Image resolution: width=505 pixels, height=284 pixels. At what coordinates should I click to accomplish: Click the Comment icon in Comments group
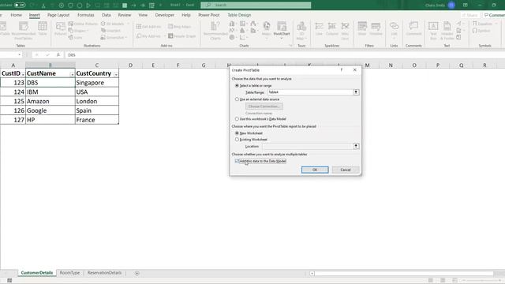point(413,28)
